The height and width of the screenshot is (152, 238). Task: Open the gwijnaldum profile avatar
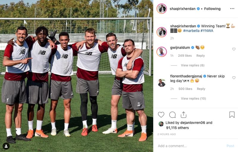pyautogui.click(x=162, y=52)
